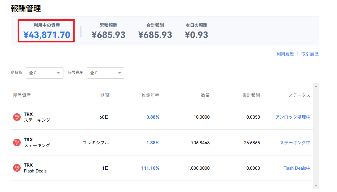Viewport: 337px width, 192px height.
Task: Open 取引履歴 link
Action: tap(310, 54)
